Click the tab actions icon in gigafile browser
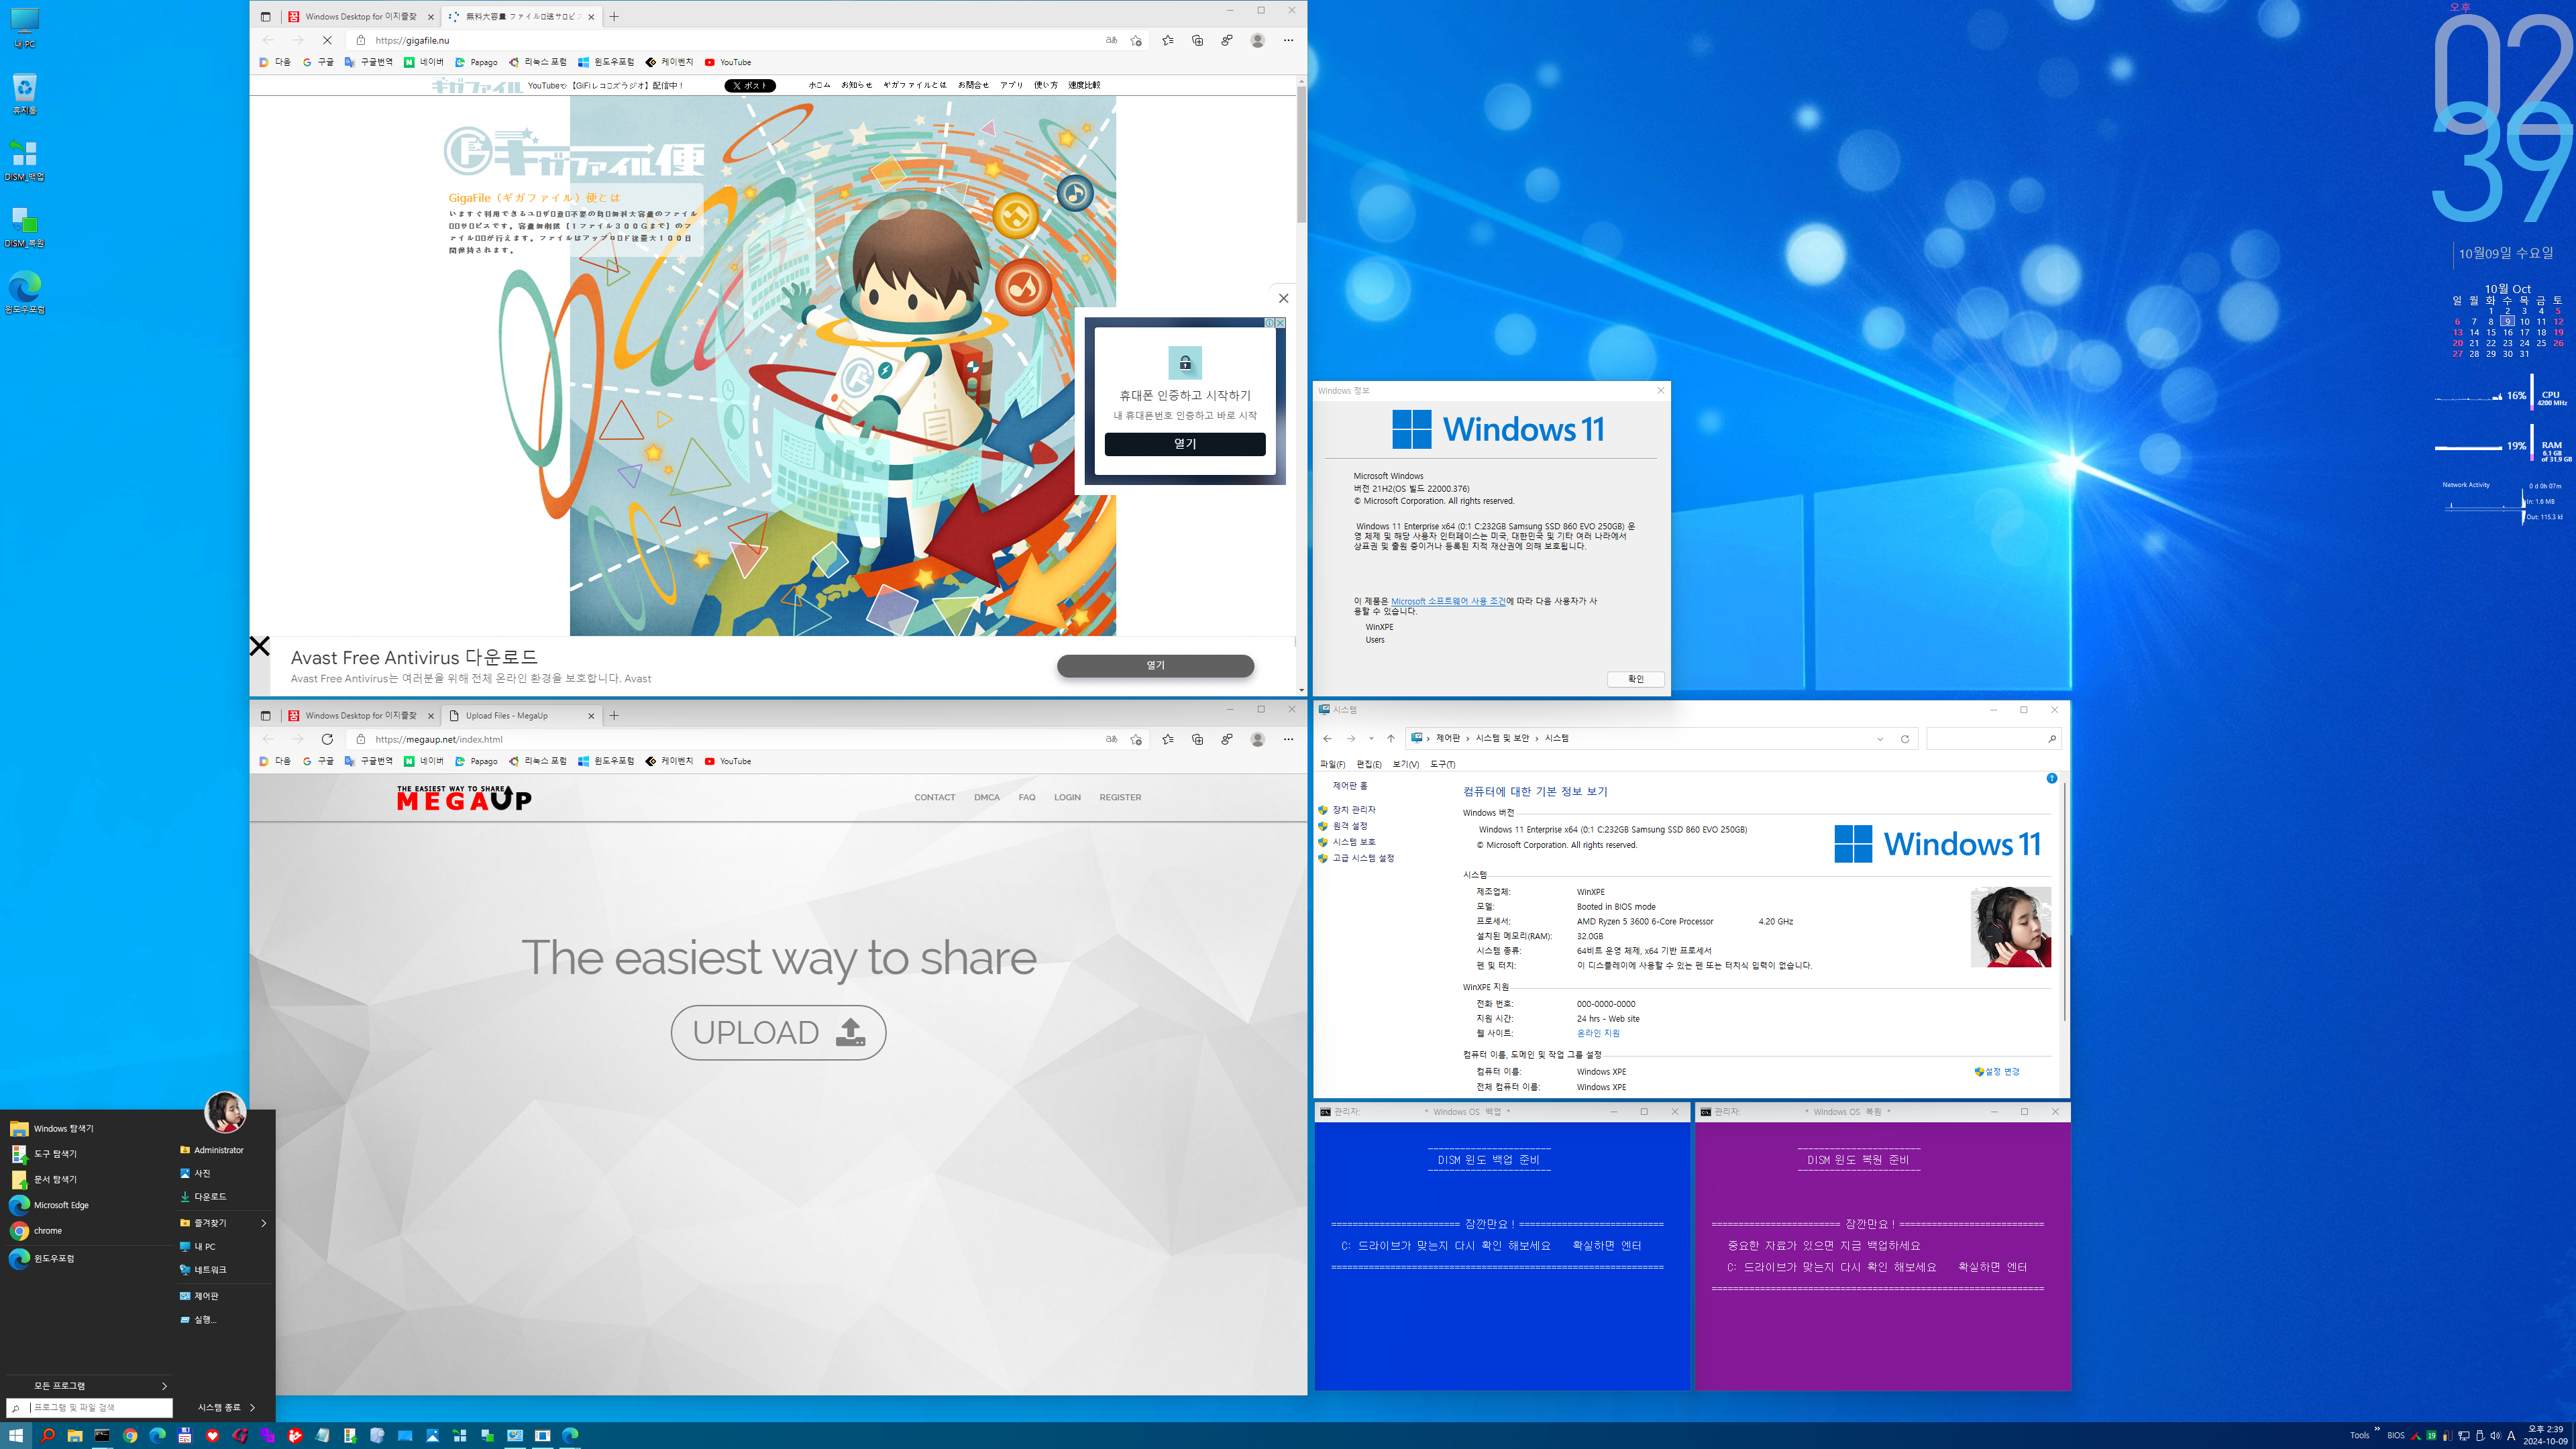 click(265, 16)
